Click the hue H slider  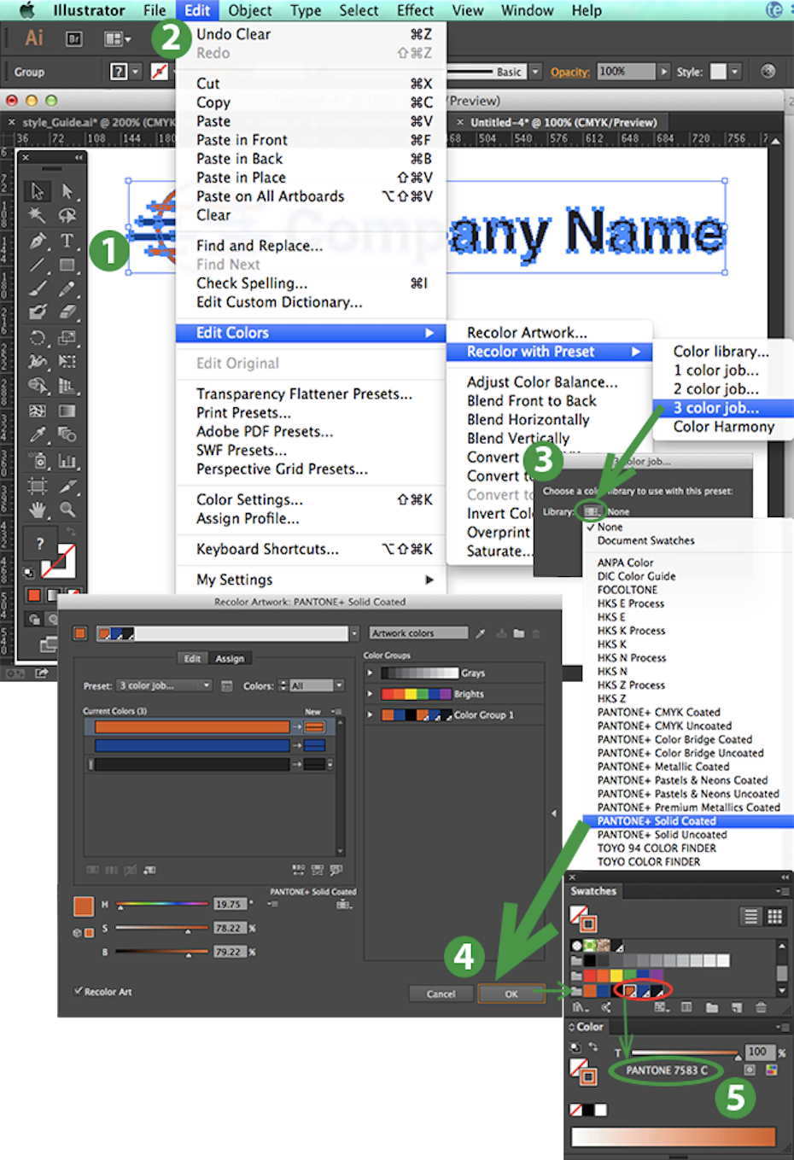pos(162,904)
